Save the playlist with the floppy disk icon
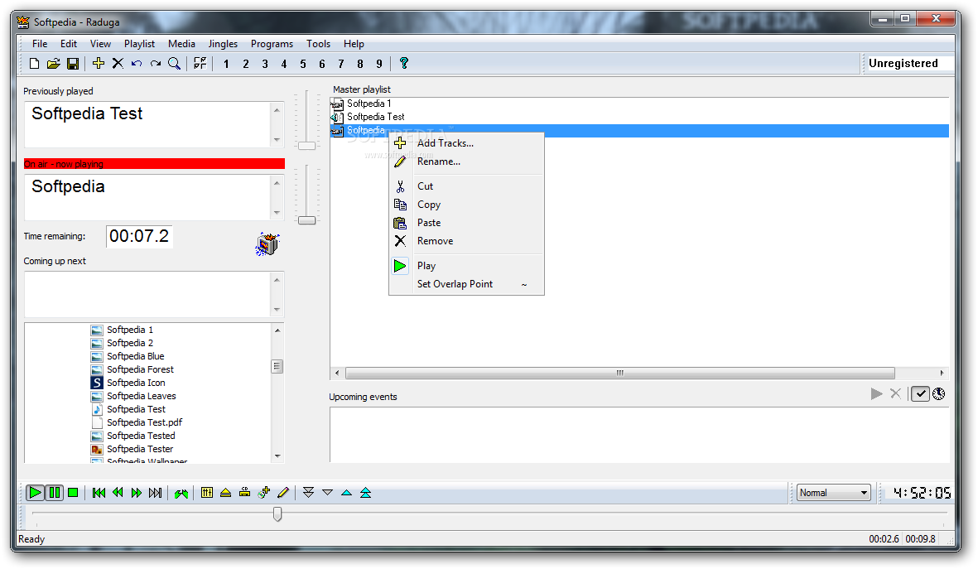 tap(73, 64)
